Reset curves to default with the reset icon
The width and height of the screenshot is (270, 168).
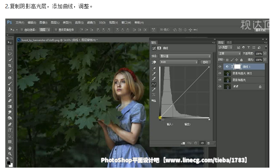click(195, 143)
